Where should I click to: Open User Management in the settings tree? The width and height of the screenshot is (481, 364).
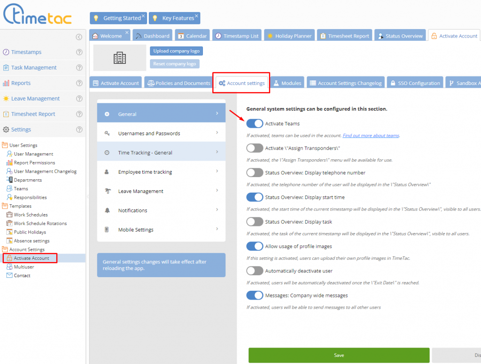coord(33,154)
